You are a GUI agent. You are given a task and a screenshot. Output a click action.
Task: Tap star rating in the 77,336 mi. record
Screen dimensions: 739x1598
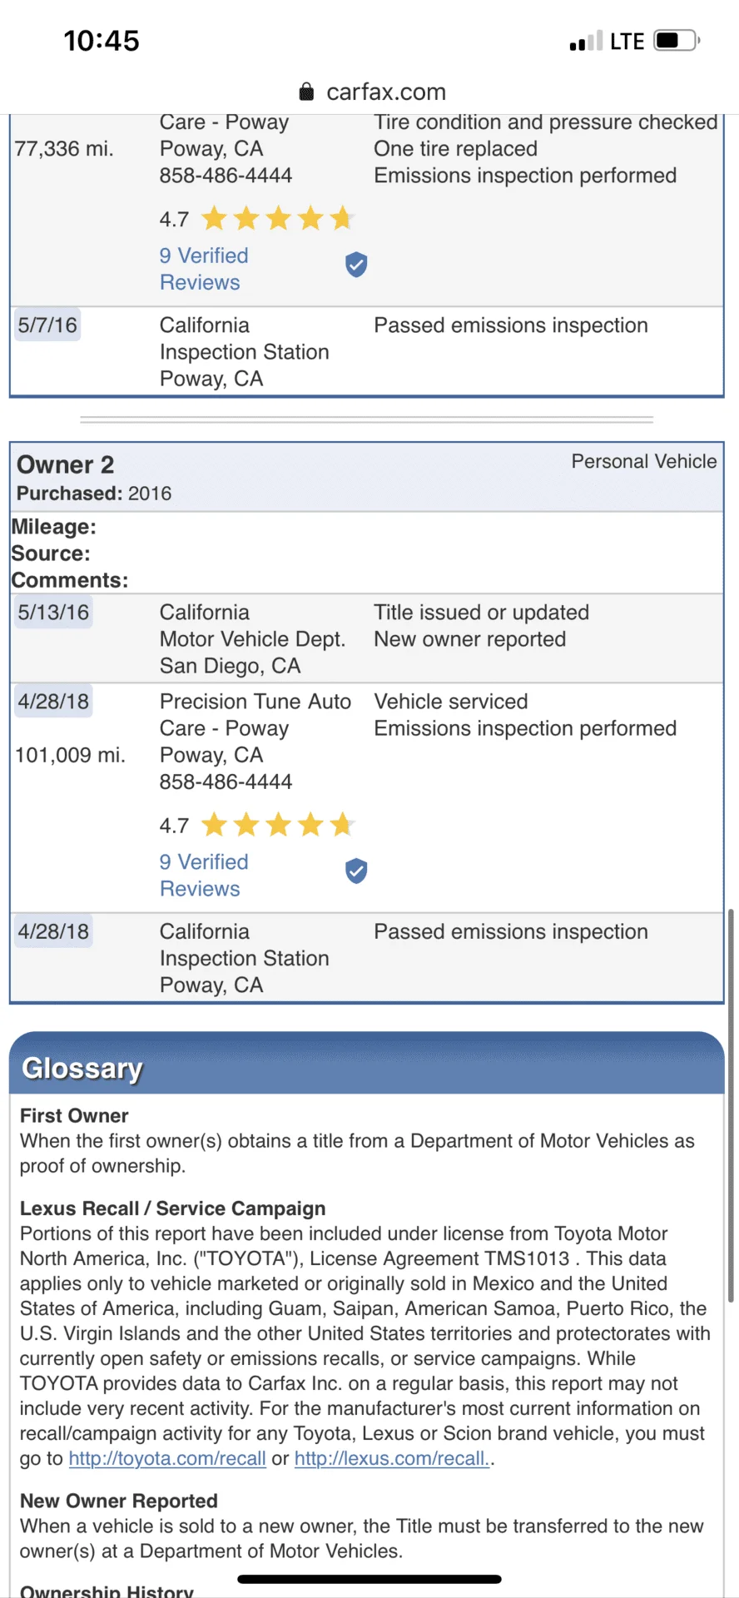coord(277,219)
